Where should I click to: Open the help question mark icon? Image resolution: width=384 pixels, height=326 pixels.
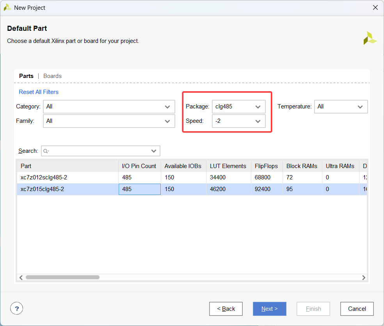point(17,308)
